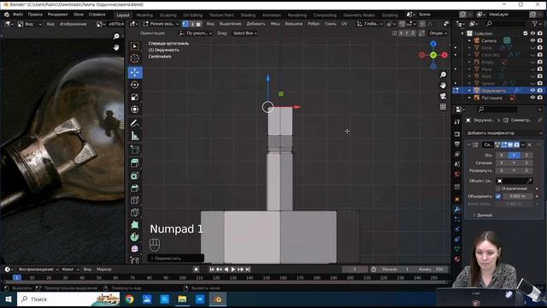The height and width of the screenshot is (308, 547).
Task: Open the Render properties tab
Action: coord(457,134)
